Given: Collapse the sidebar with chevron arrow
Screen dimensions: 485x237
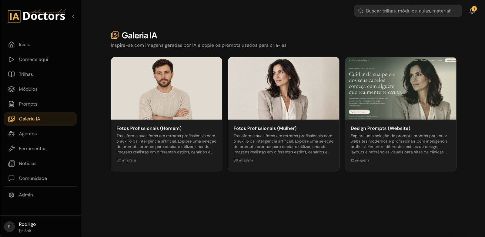Looking at the screenshot, I should click(73, 16).
